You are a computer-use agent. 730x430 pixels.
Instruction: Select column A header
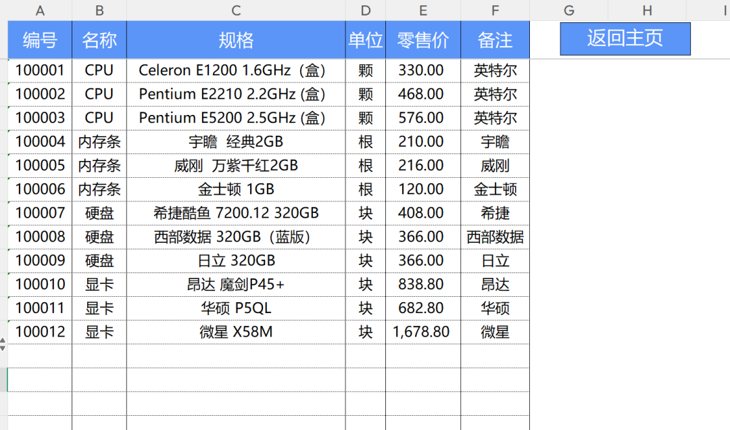point(40,10)
